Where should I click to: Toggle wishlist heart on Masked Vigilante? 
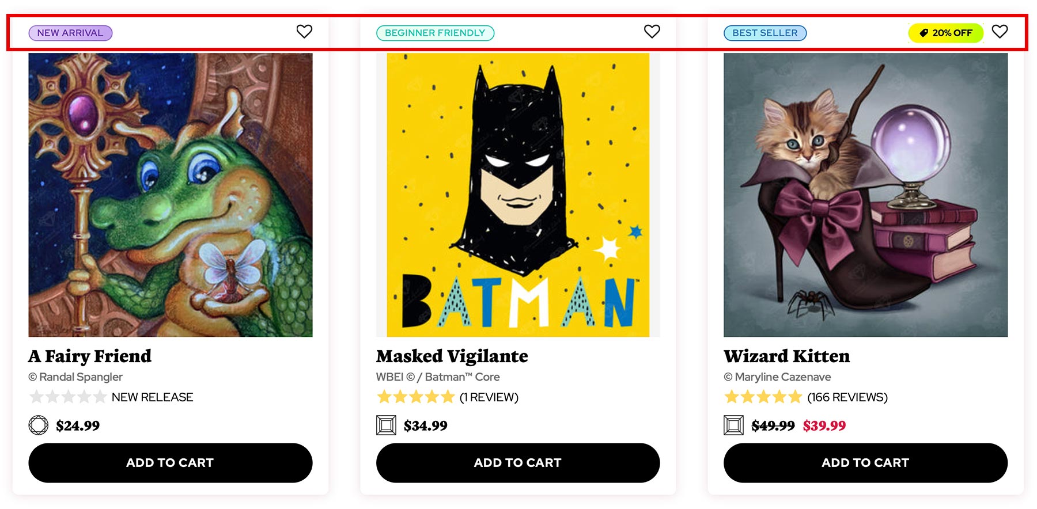click(652, 32)
